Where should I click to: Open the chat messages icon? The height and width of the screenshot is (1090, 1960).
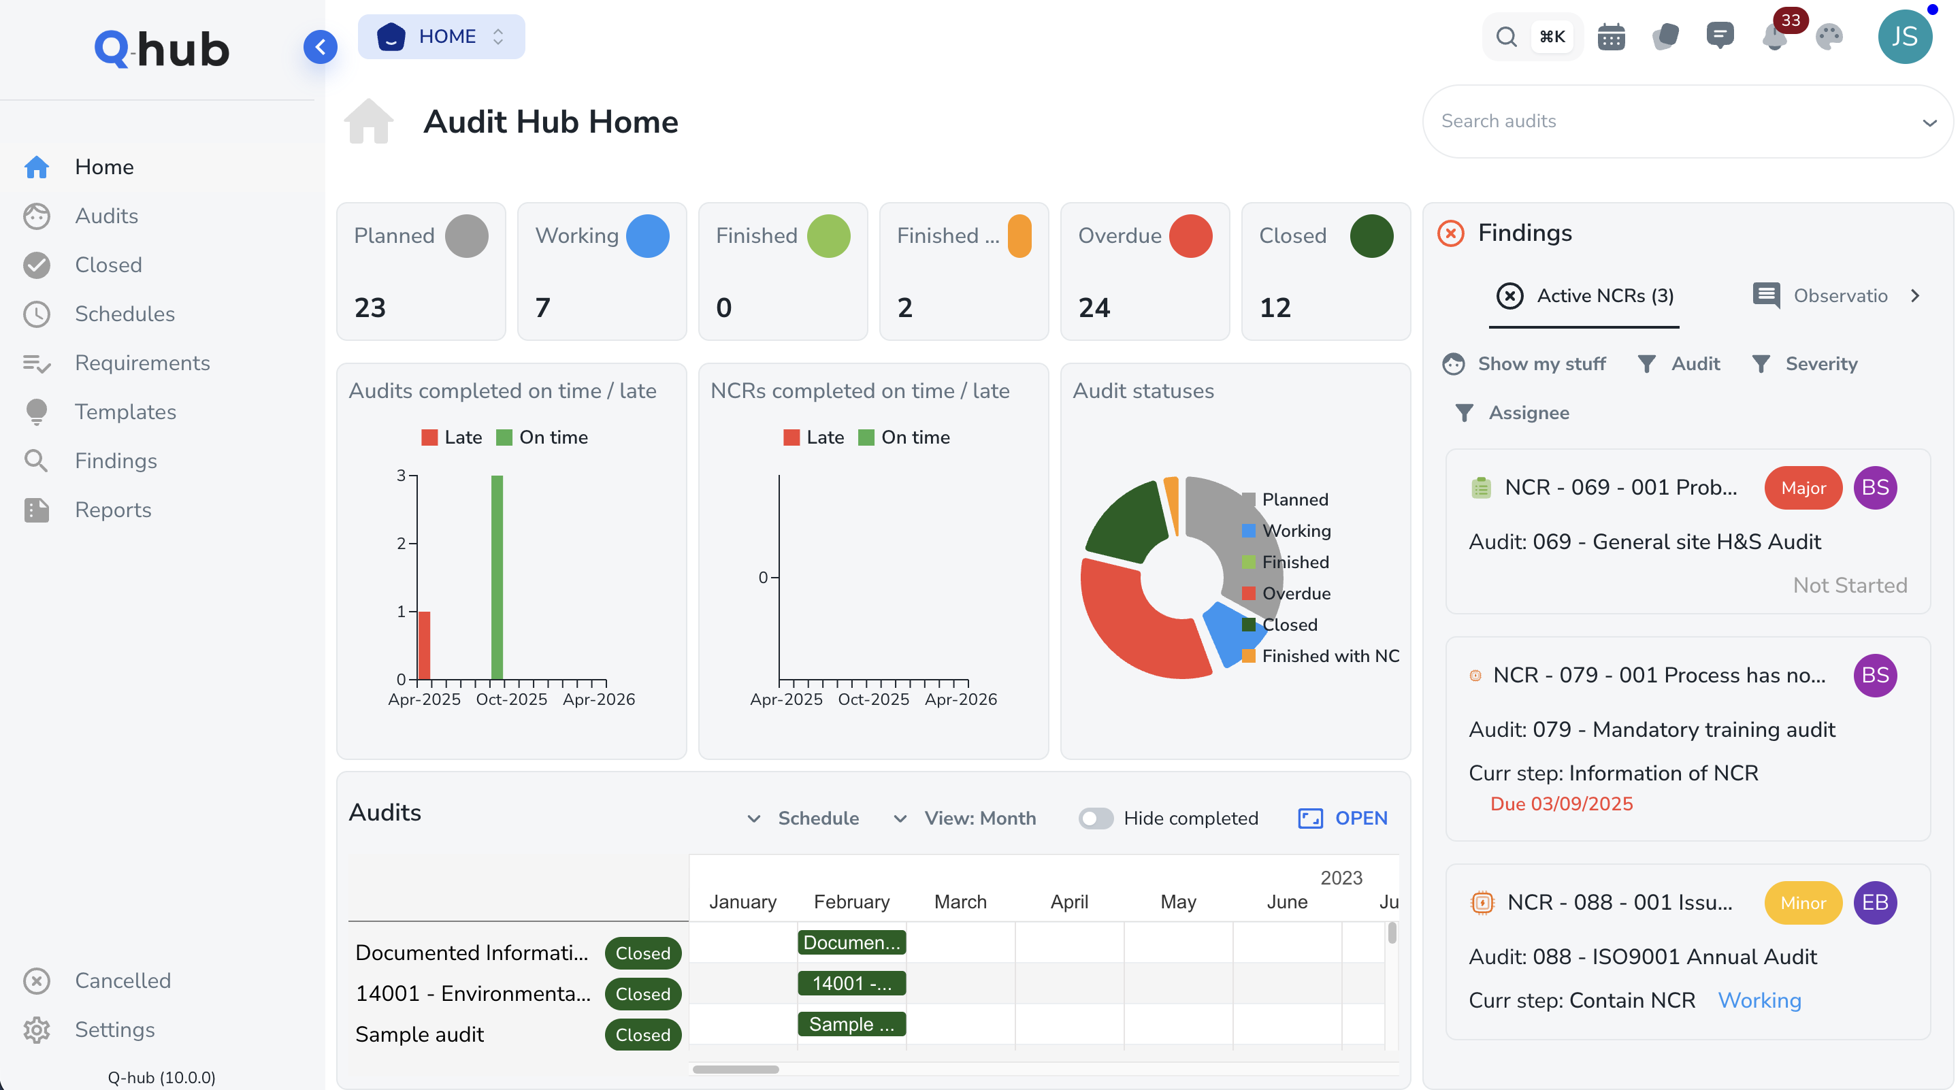coord(1720,36)
